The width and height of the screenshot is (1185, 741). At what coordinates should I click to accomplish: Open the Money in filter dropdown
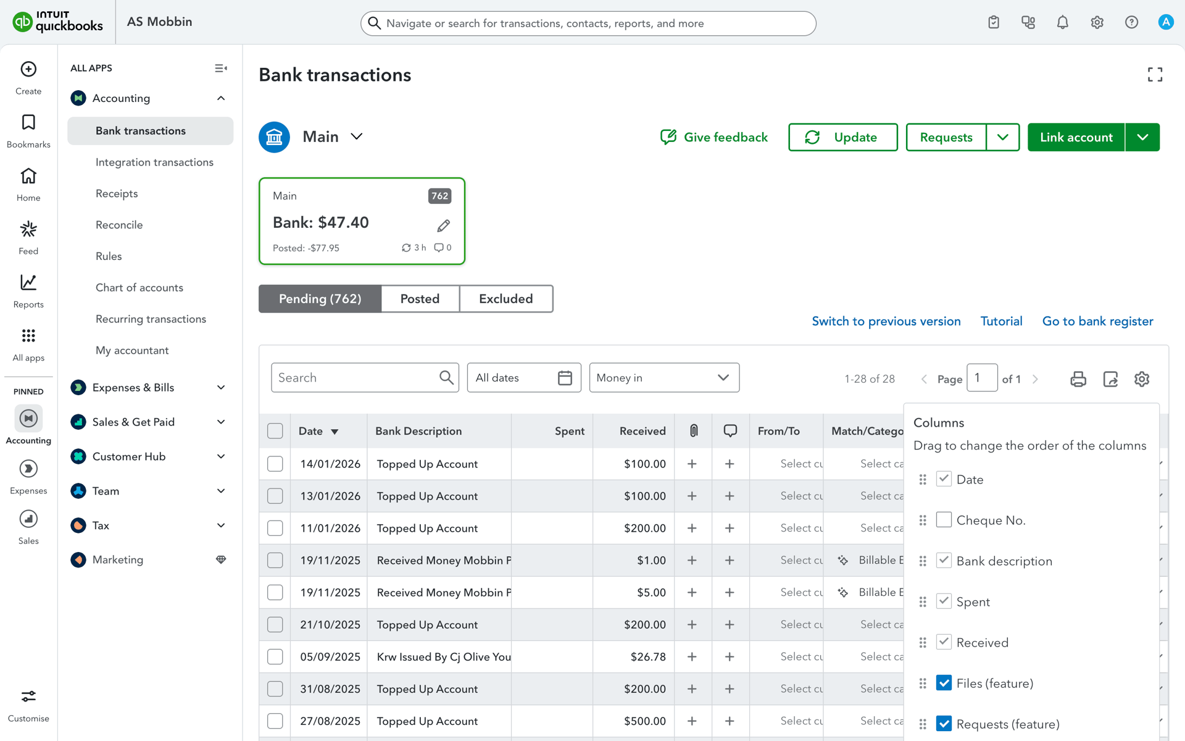(664, 377)
